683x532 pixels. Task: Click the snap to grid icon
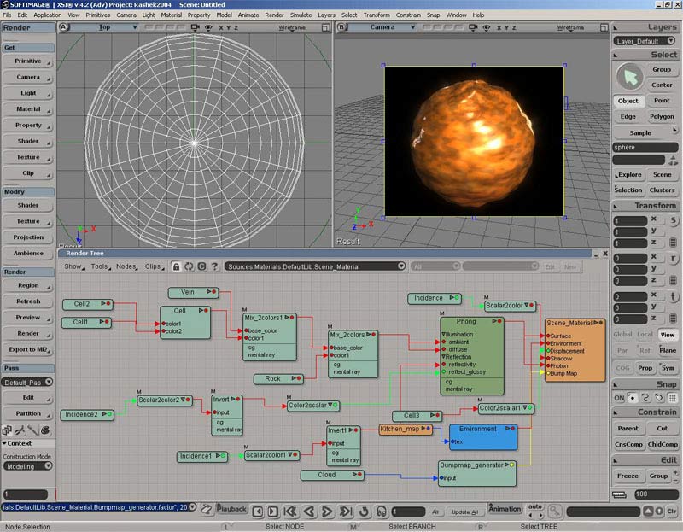[673, 398]
